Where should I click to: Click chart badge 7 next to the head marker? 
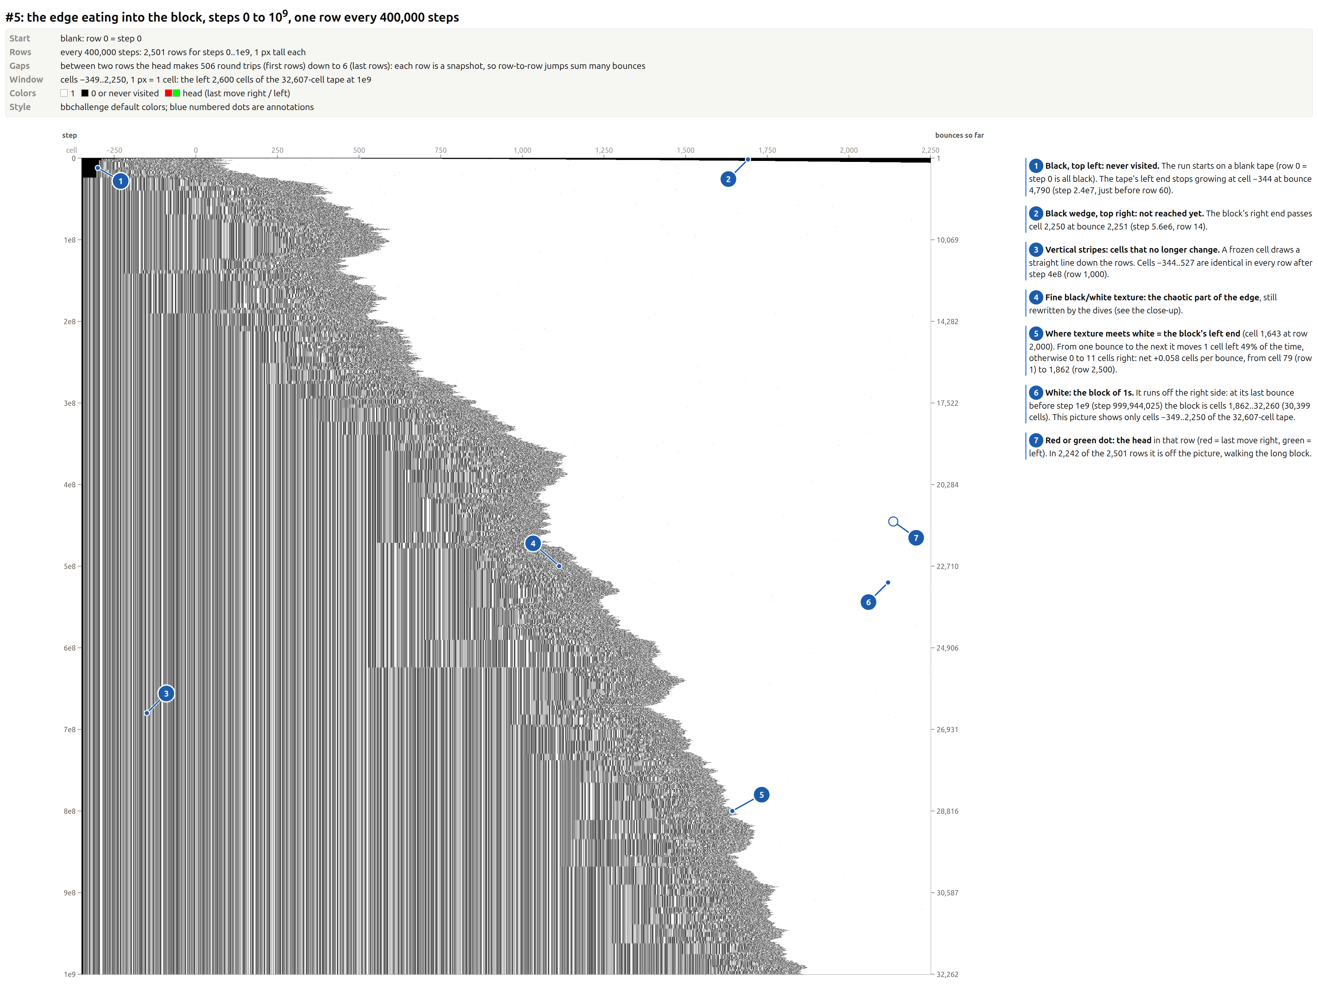(x=916, y=538)
